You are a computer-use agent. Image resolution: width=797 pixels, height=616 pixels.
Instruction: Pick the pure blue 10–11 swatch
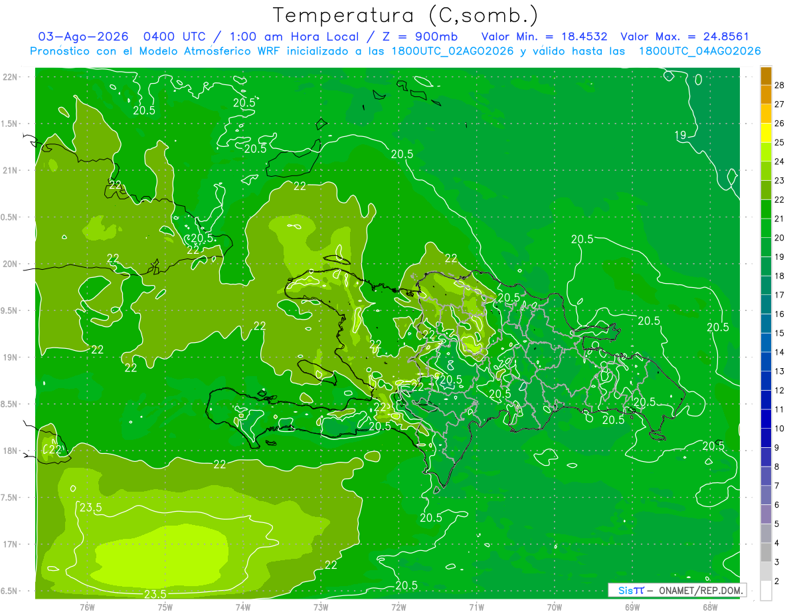click(766, 419)
